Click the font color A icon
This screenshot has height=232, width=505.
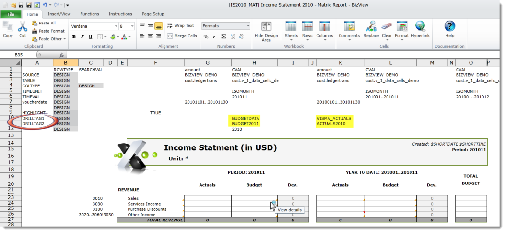[x=125, y=37]
